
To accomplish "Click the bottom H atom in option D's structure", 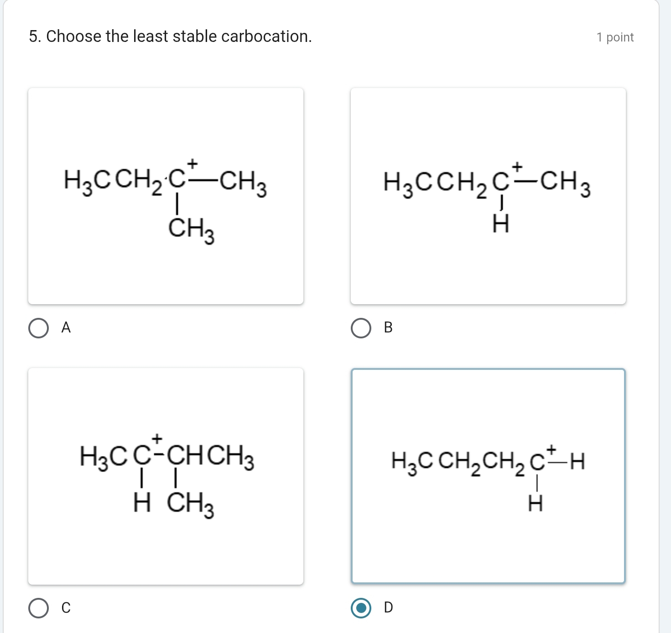I will tap(536, 504).
